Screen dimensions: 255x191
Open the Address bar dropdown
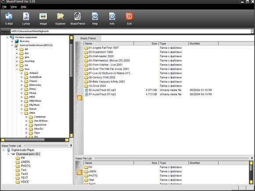click(252, 31)
